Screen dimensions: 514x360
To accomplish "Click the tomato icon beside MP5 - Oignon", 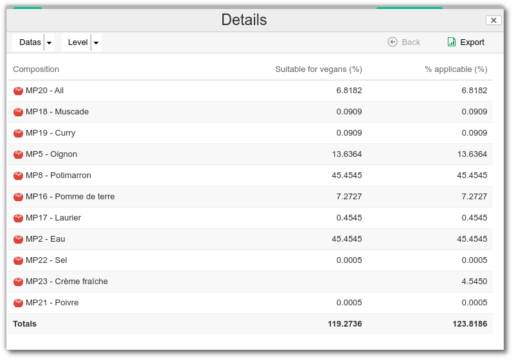I will [18, 154].
